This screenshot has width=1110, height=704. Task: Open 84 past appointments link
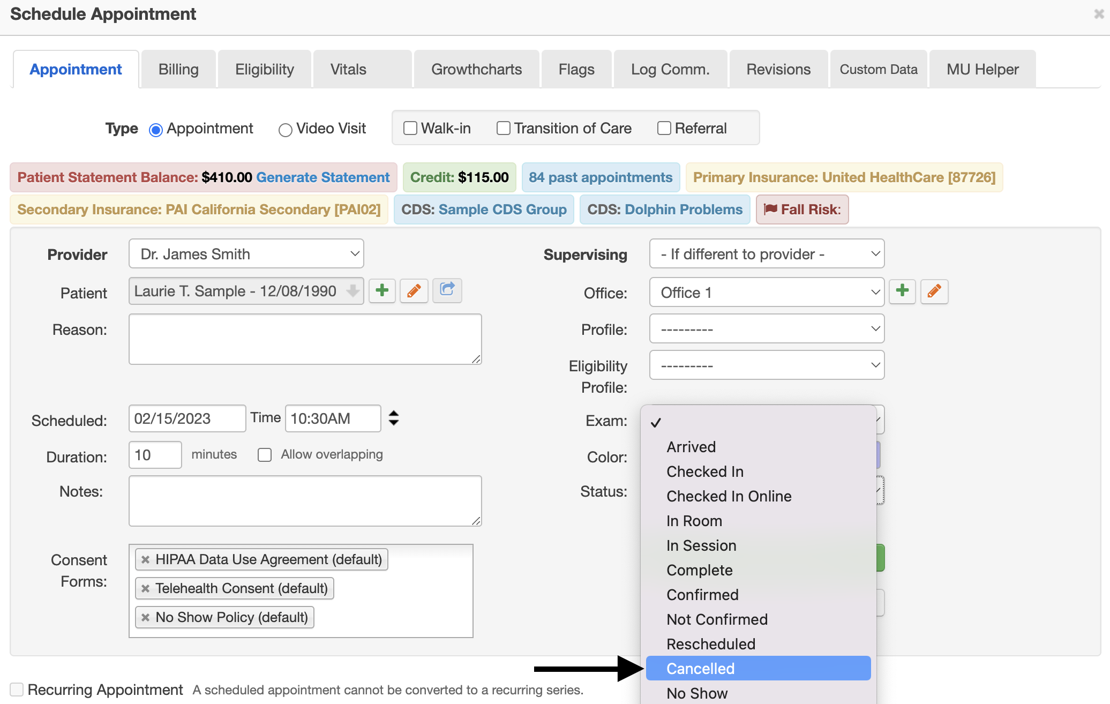click(601, 177)
